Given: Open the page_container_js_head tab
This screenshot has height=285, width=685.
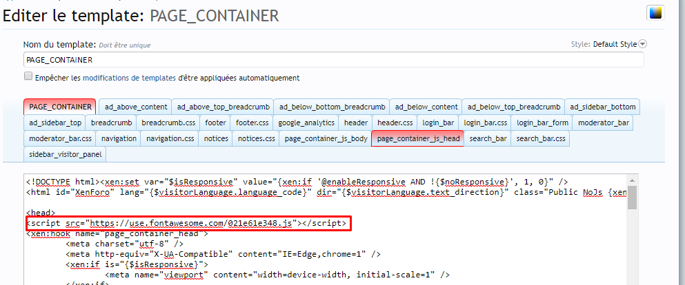Looking at the screenshot, I should (x=417, y=138).
